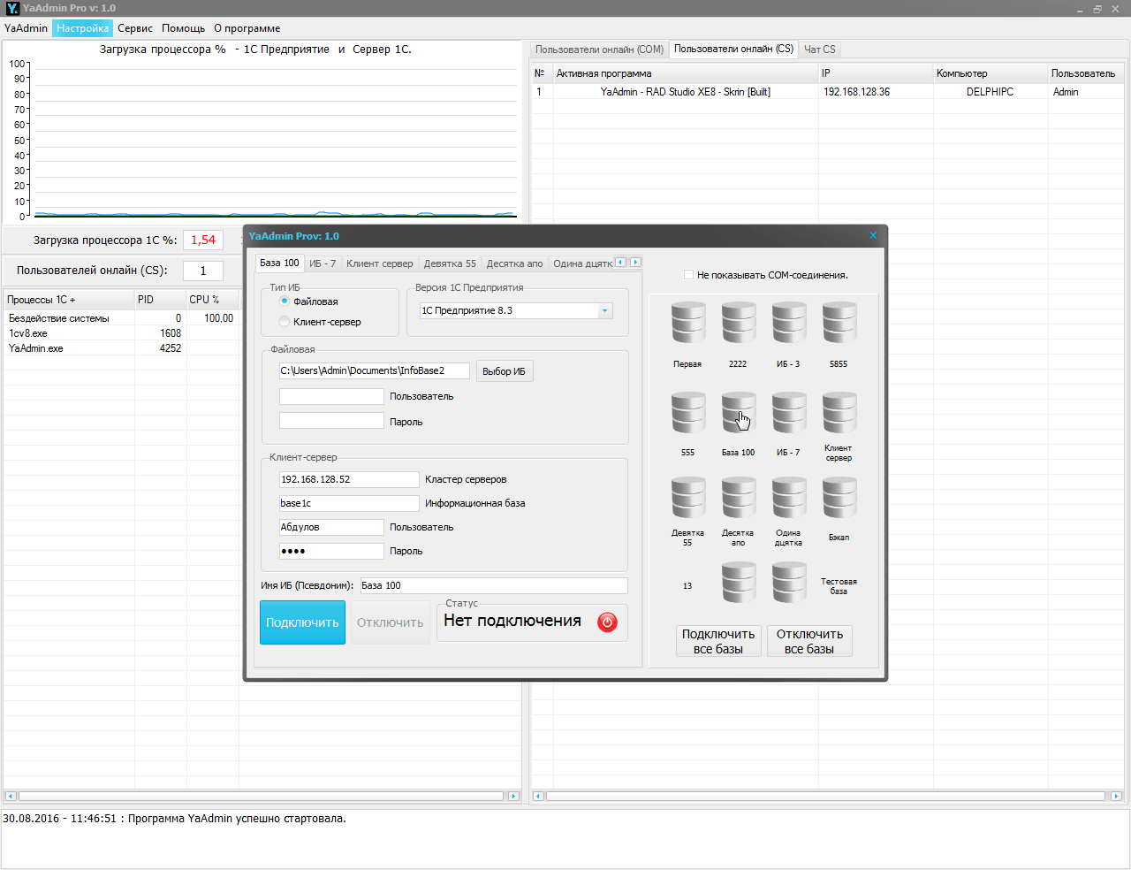This screenshot has width=1131, height=870.
Task: Click right arrow of users table scrollbar
Action: click(1116, 796)
